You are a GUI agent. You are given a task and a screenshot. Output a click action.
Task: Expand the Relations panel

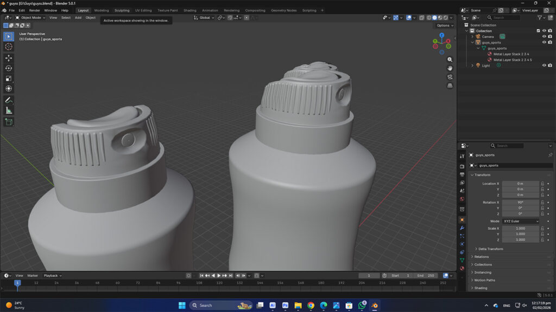pyautogui.click(x=481, y=257)
